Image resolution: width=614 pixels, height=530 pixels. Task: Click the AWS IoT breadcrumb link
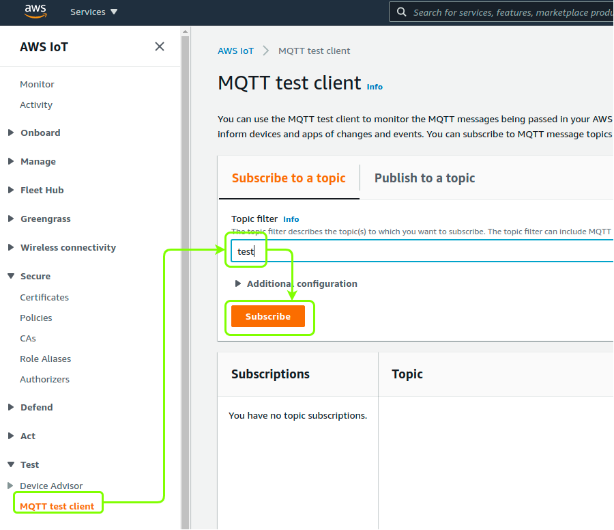coord(236,51)
